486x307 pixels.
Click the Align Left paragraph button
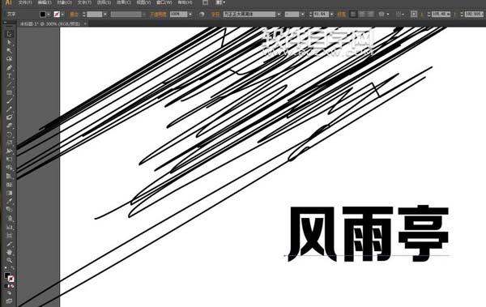(x=353, y=15)
